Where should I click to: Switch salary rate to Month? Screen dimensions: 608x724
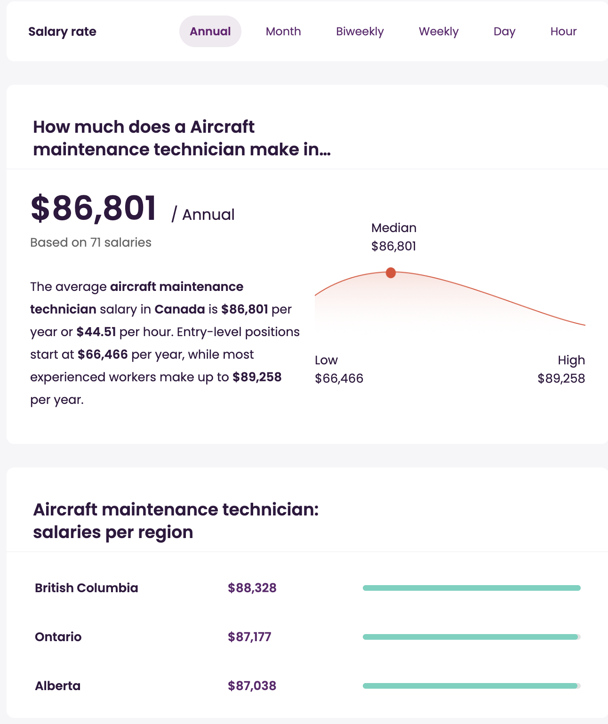[x=283, y=32]
